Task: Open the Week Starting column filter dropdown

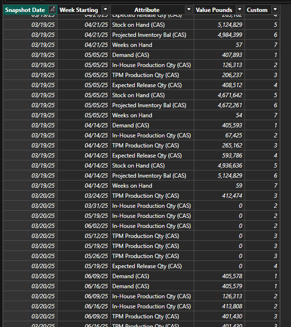Action: (105, 10)
